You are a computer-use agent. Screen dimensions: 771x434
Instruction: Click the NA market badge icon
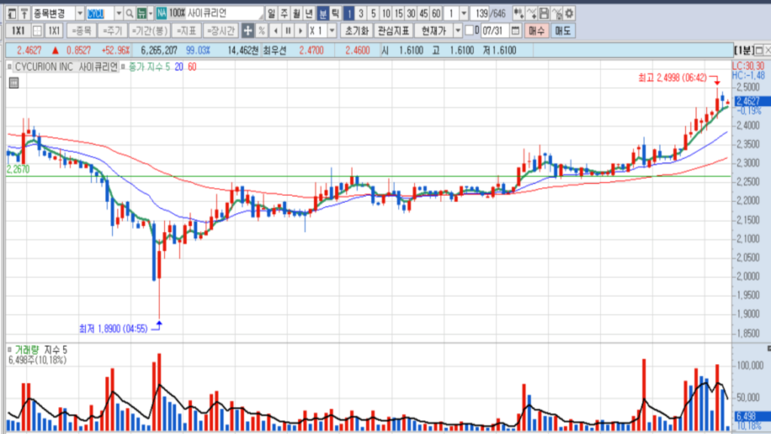point(161,14)
